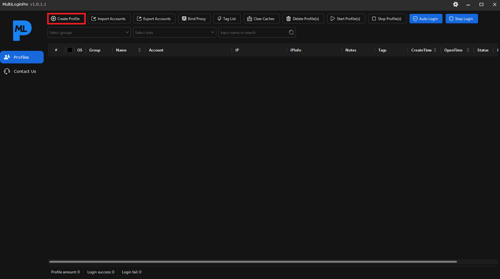Click the MultiLoginPro ML logo
Screen dimensions: 500x279
[22, 30]
